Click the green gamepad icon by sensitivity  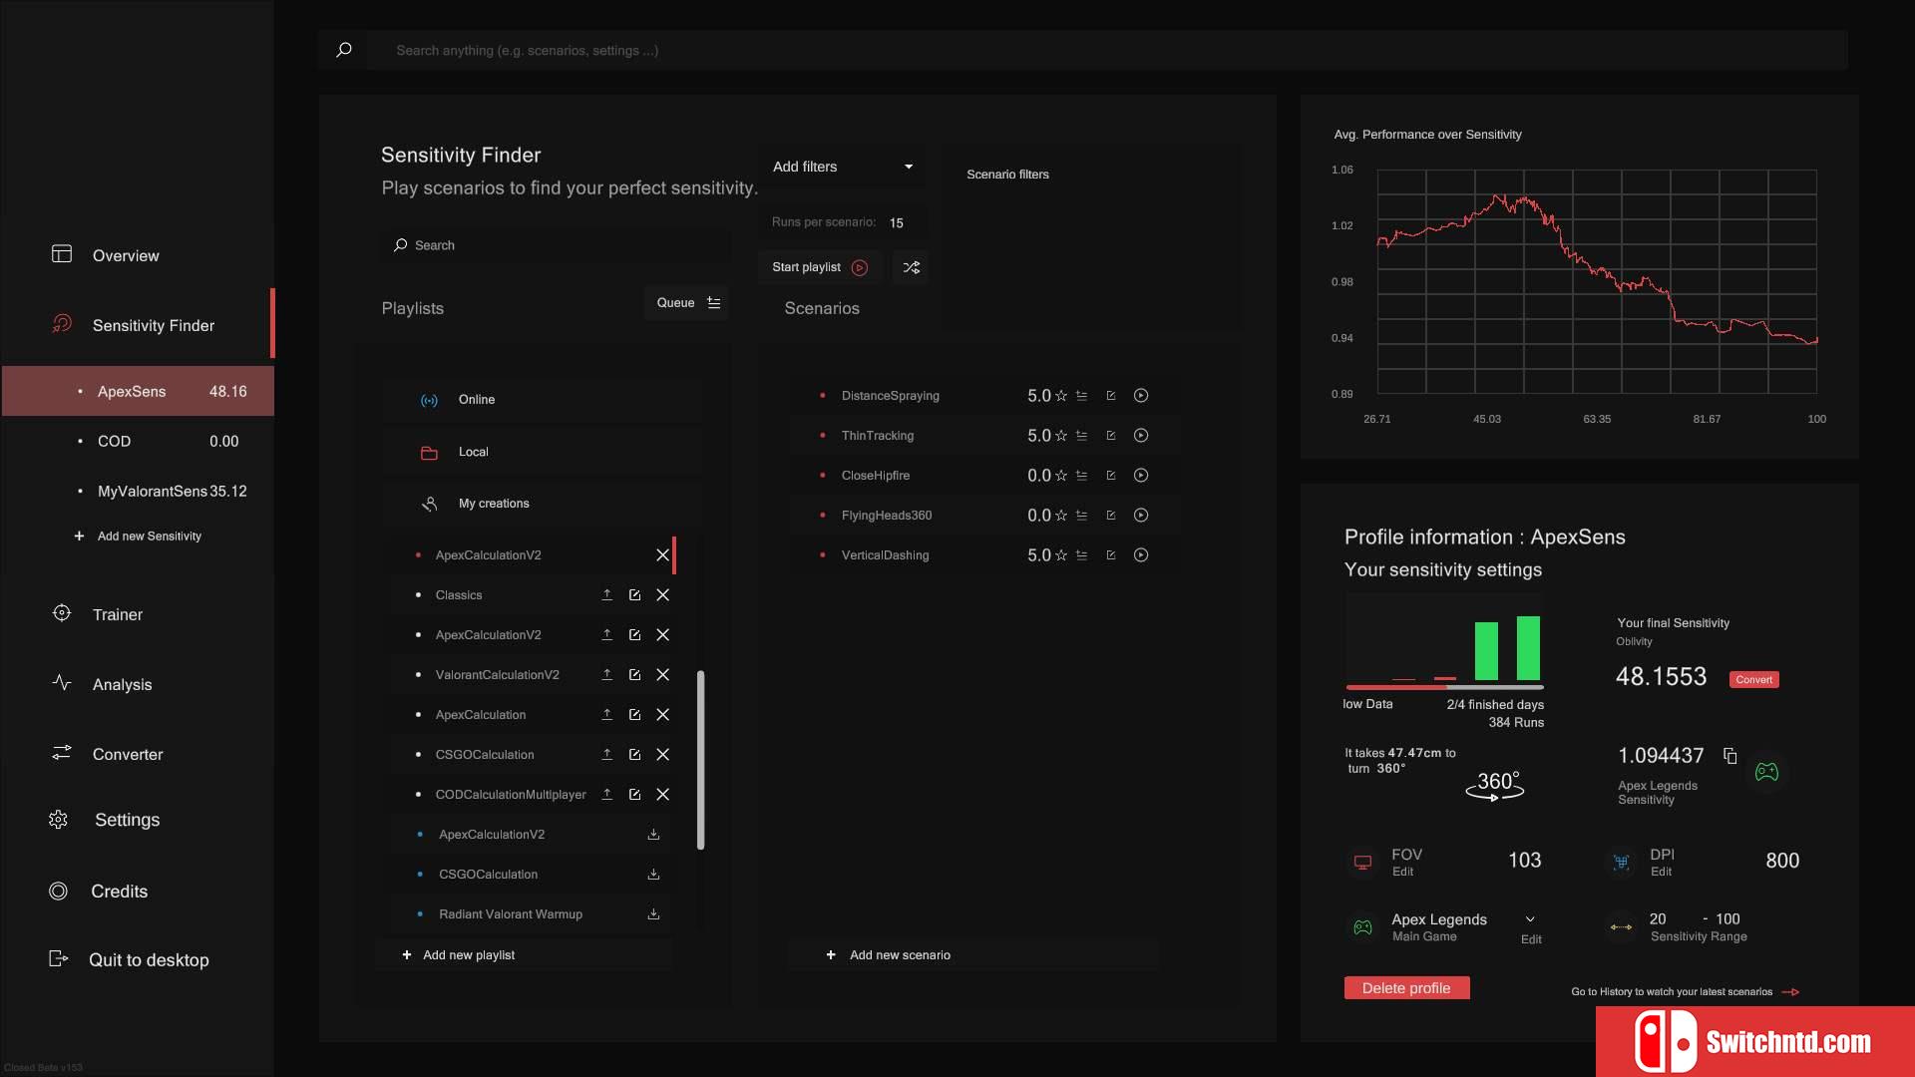(x=1766, y=772)
